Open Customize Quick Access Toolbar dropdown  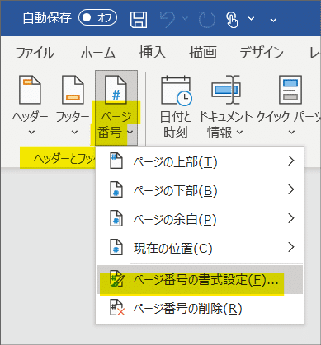point(273,19)
